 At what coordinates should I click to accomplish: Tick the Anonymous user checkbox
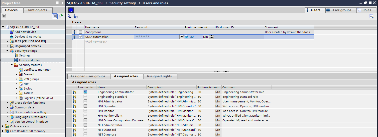tap(81, 32)
